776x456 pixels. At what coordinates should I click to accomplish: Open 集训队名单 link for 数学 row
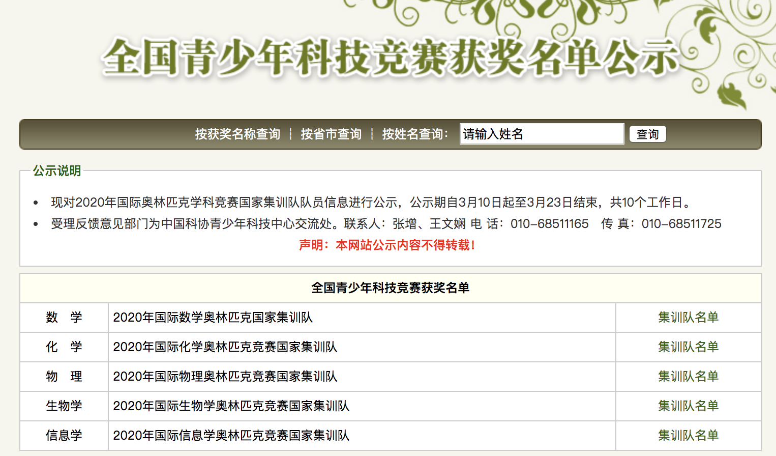coord(688,318)
